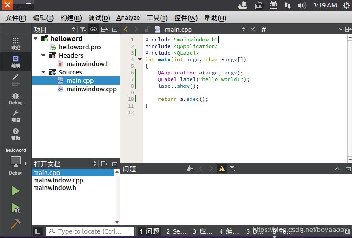Open the 控件(W) menu
This screenshot has width=352, height=238.
point(186,18)
